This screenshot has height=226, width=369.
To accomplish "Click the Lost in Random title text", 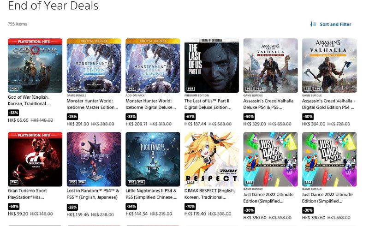I will [x=93, y=194].
